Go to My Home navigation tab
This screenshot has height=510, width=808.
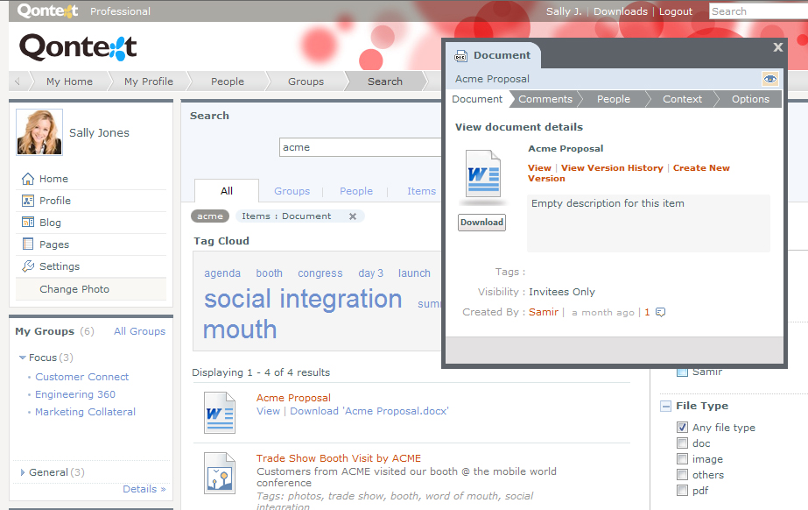[x=69, y=81]
